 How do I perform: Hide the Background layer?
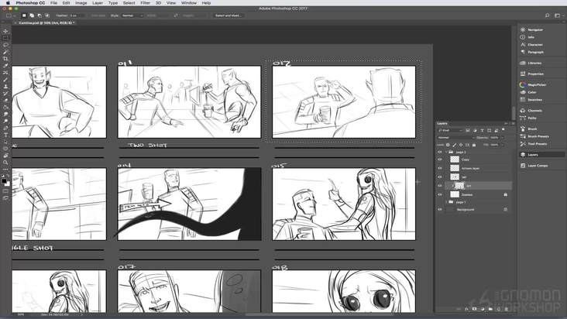[x=440, y=210]
